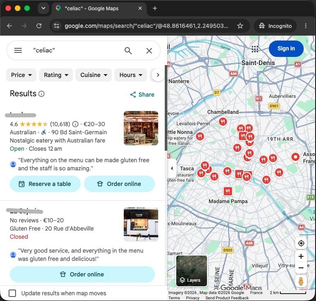Screen dimensions: 316x301
Task: Click the info icon beside Results heading
Action: [41, 94]
